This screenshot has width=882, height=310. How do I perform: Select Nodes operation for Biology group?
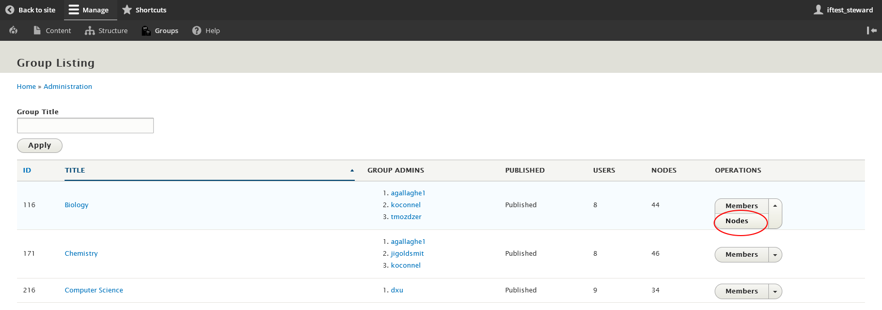coord(737,221)
